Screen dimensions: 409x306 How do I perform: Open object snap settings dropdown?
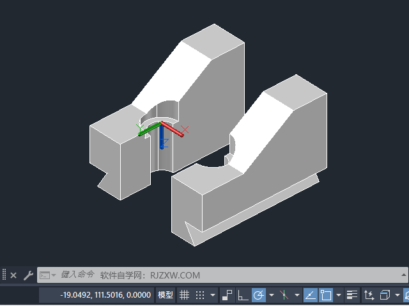[339, 295]
